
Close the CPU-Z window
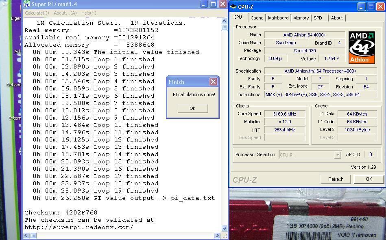[380, 7]
